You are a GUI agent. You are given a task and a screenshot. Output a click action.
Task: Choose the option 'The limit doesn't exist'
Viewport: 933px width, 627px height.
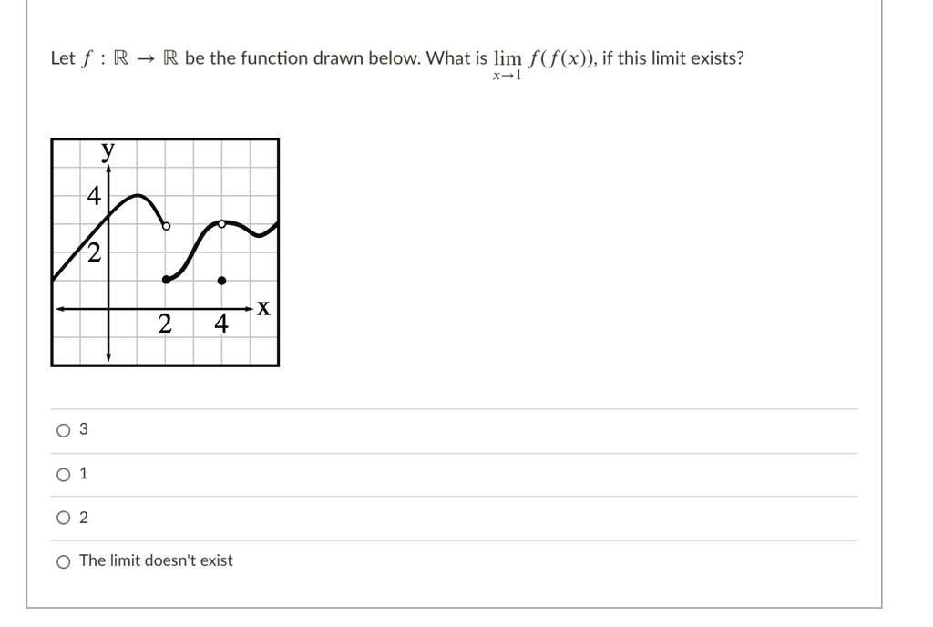[x=62, y=560]
